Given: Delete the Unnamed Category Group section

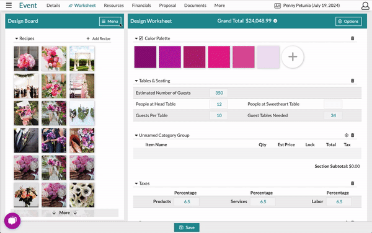Looking at the screenshot, I should [x=353, y=135].
